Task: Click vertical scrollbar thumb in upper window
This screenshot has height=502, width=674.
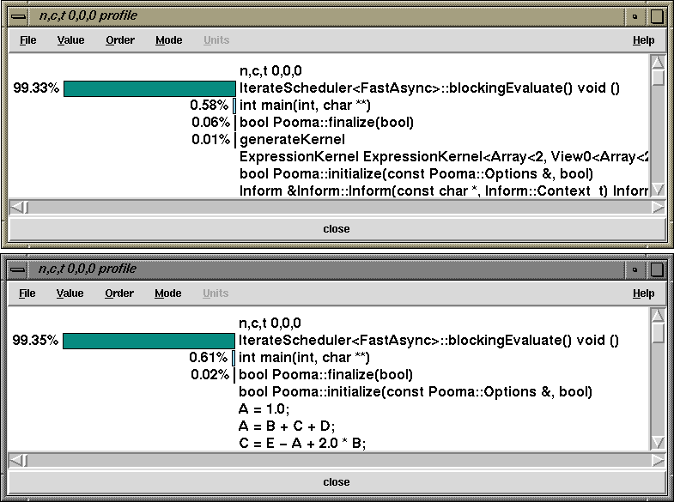Action: tap(658, 77)
